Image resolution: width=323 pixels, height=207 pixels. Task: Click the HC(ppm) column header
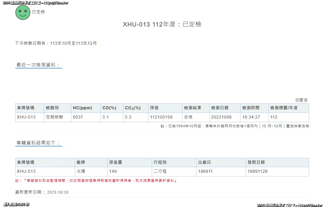[82, 108]
